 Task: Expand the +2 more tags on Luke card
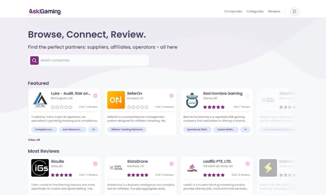click(93, 130)
